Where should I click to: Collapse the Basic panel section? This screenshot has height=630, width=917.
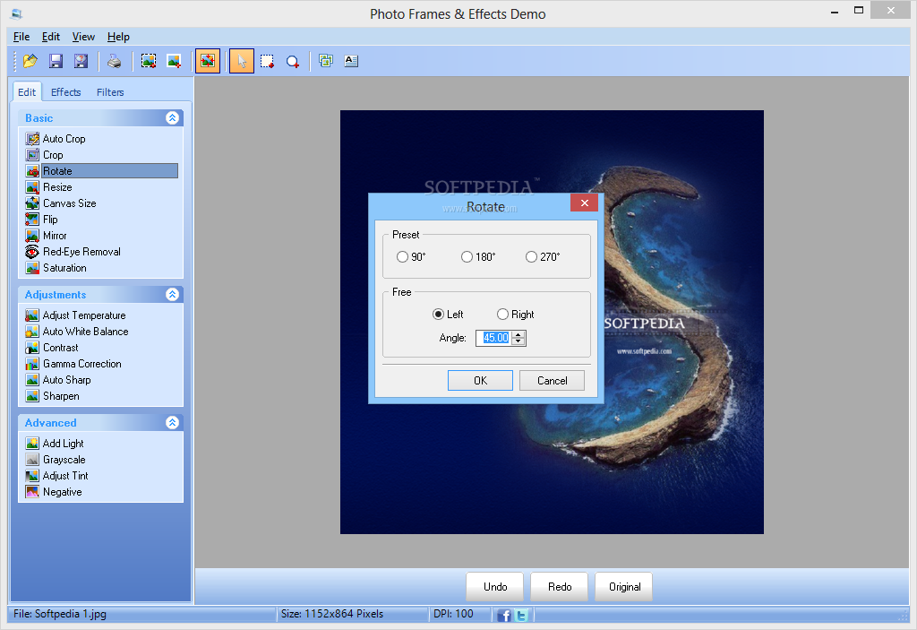(x=172, y=117)
